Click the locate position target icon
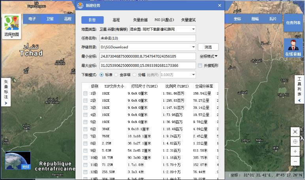Screen dimensions: 305x180 click(x=295, y=142)
